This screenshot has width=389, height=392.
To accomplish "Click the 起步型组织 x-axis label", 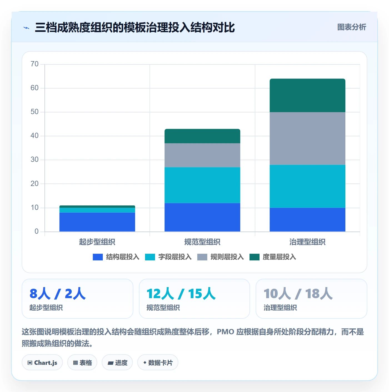I will (x=97, y=242).
